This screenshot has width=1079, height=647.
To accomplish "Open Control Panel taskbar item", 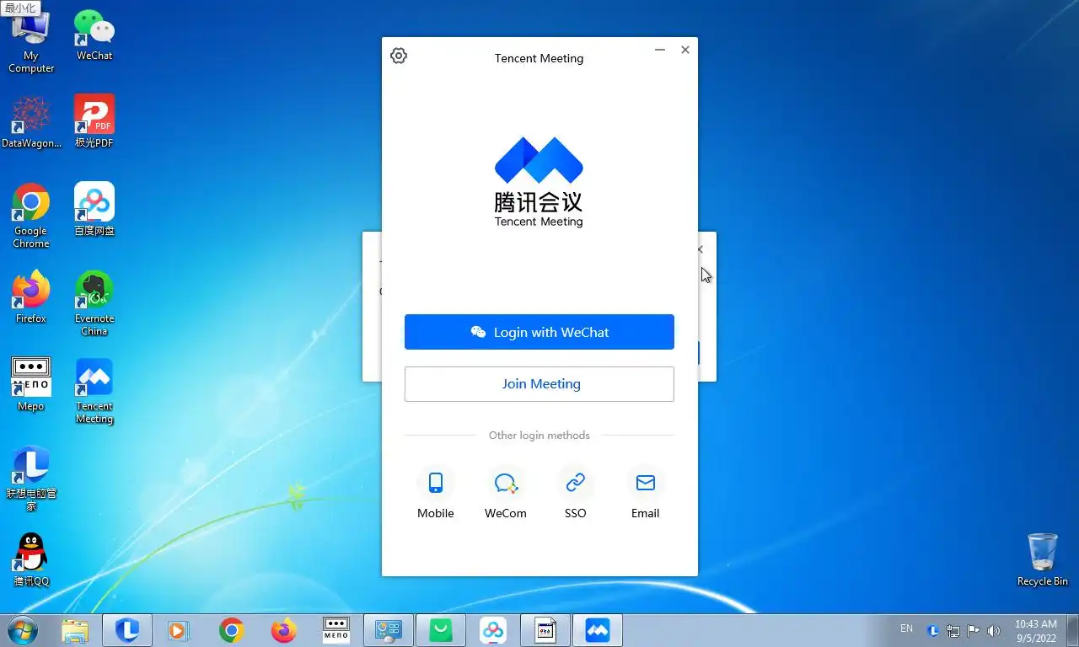I will (x=389, y=630).
